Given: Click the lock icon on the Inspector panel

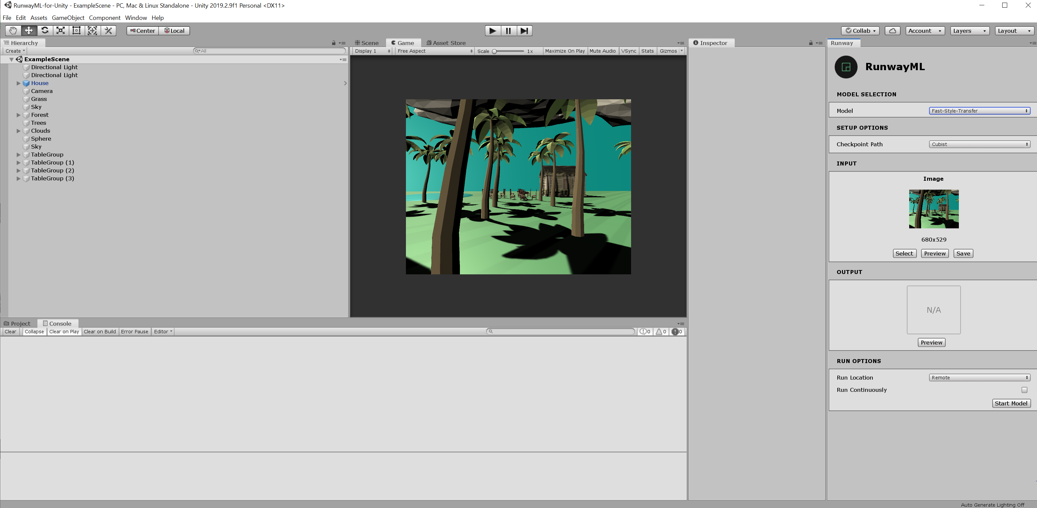Looking at the screenshot, I should [x=810, y=43].
